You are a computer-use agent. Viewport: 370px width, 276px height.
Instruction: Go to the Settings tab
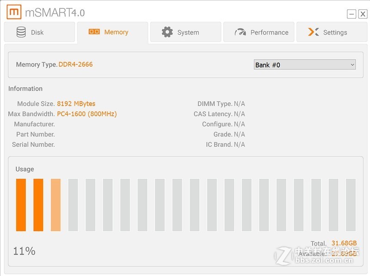tap(332, 32)
